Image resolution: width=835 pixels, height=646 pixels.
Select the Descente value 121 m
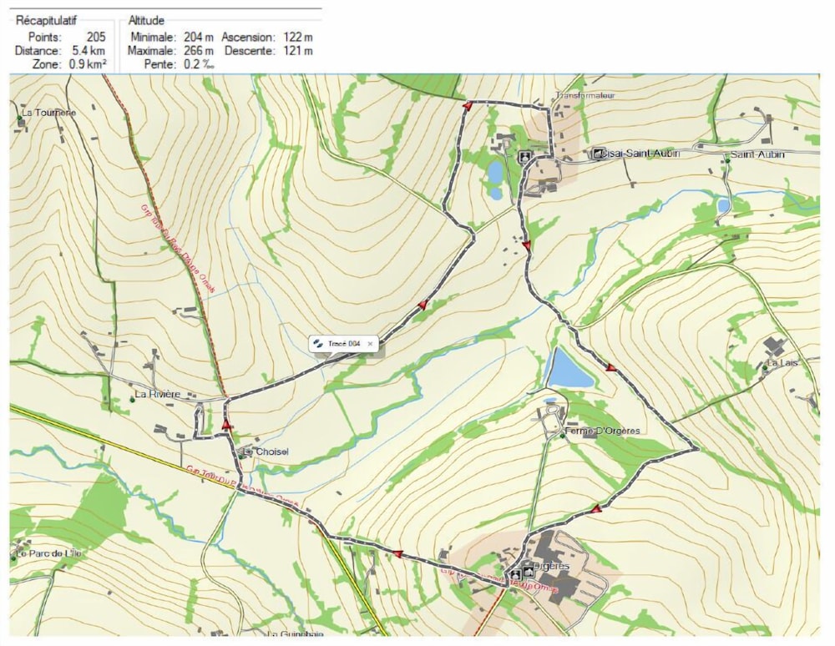(x=298, y=51)
